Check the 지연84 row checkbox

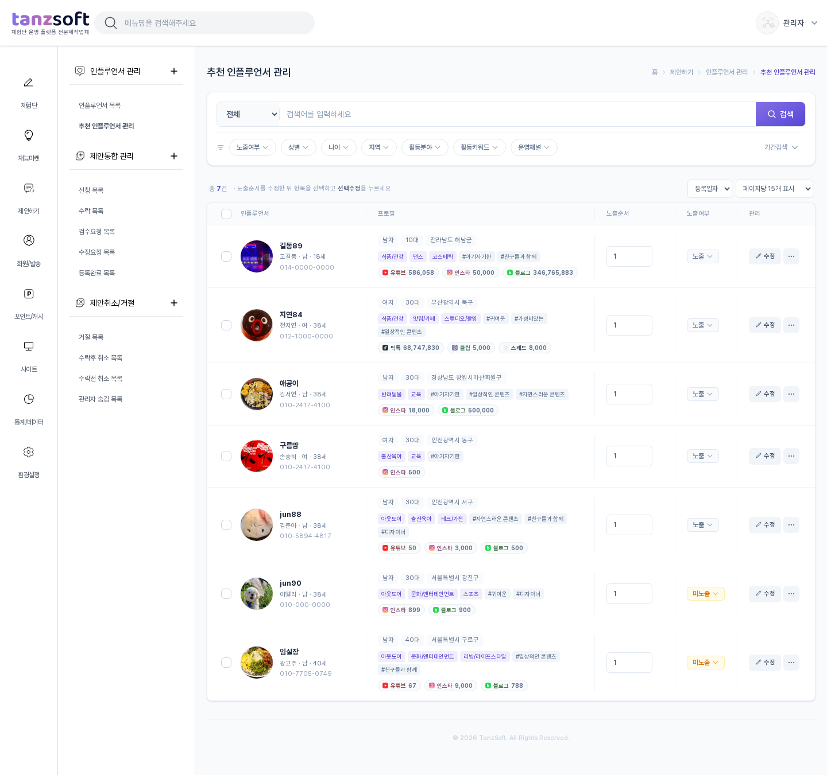226,325
